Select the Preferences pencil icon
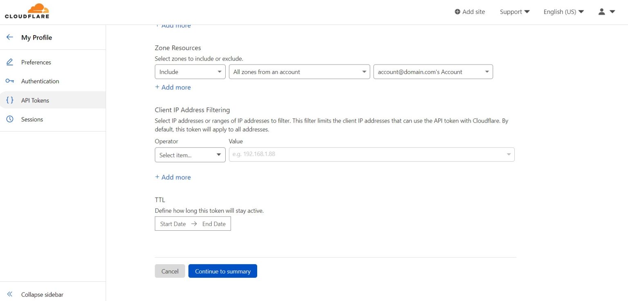This screenshot has width=628, height=301. [x=10, y=62]
